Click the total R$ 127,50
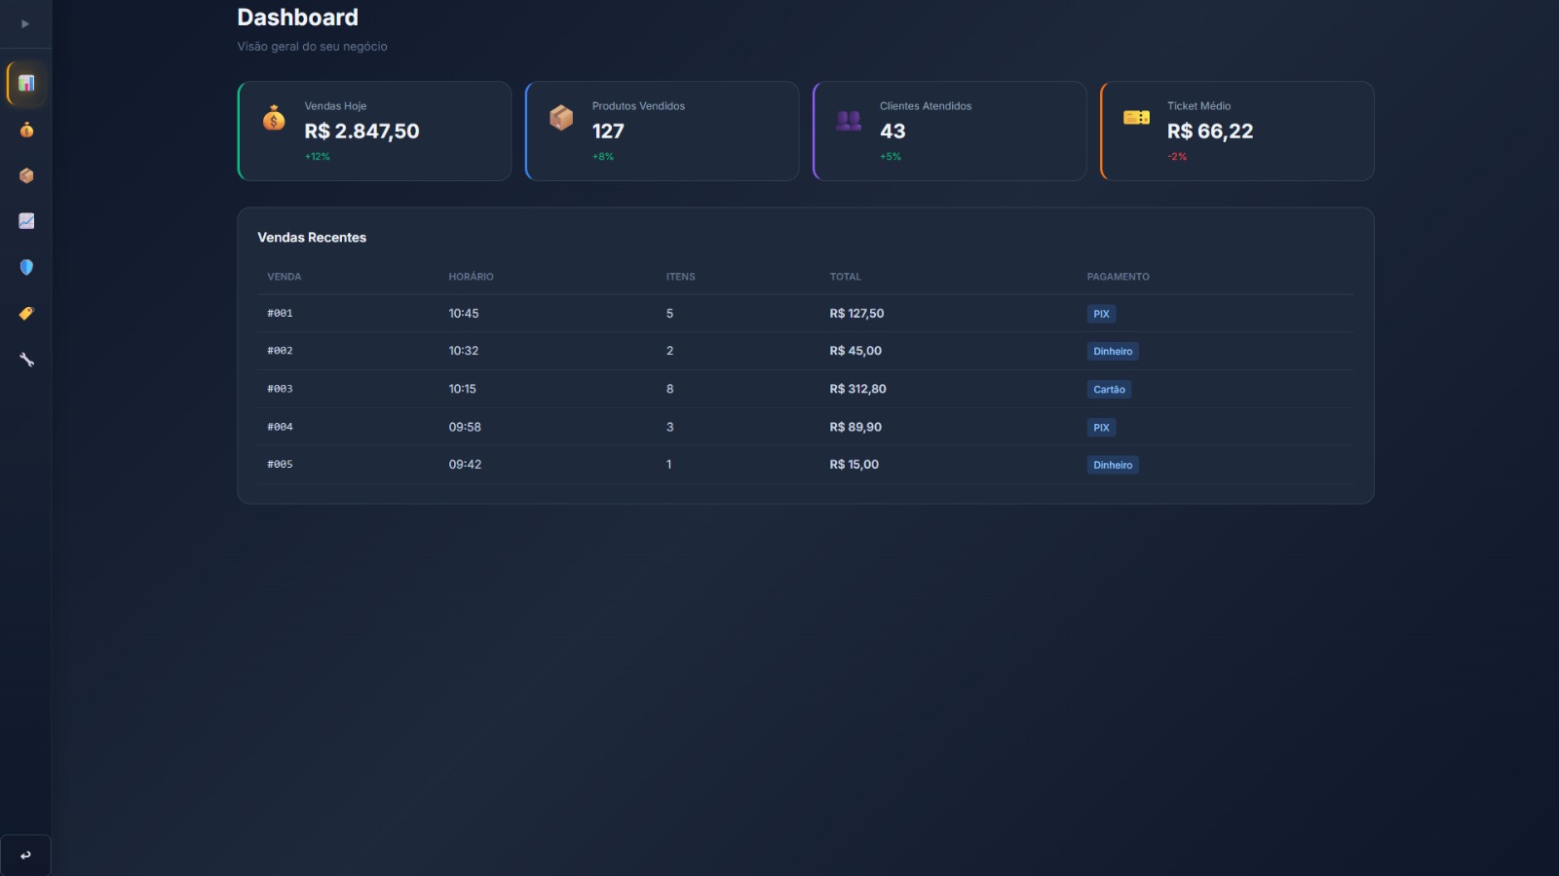 click(856, 314)
